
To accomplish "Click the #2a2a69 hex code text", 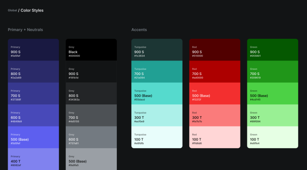I will pyautogui.click(x=16, y=78).
